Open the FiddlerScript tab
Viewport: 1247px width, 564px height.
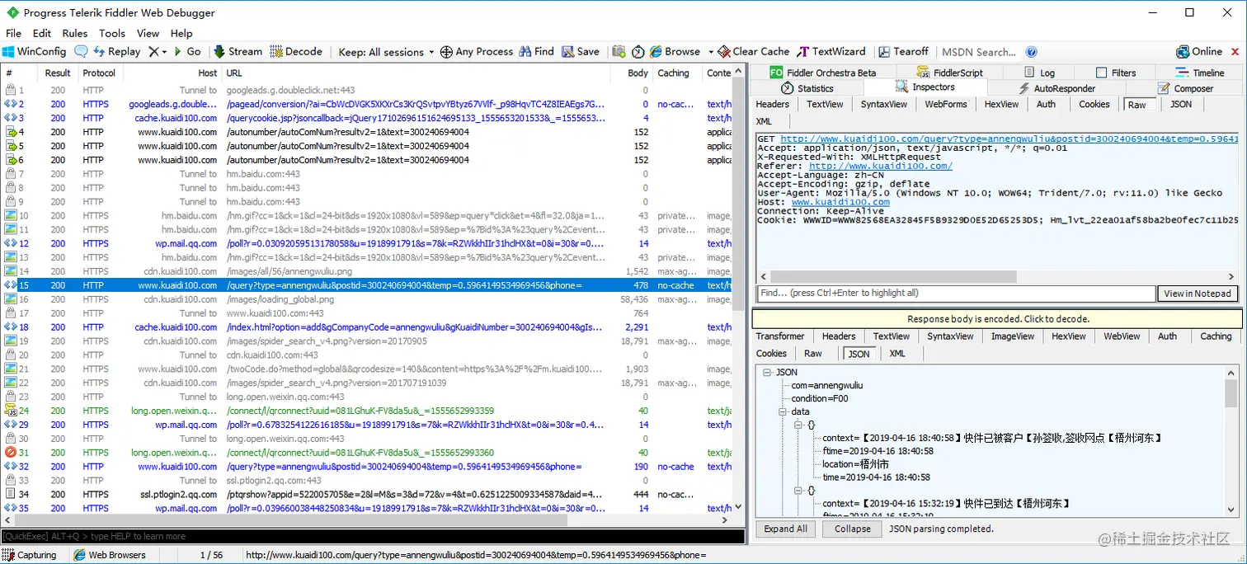(949, 73)
